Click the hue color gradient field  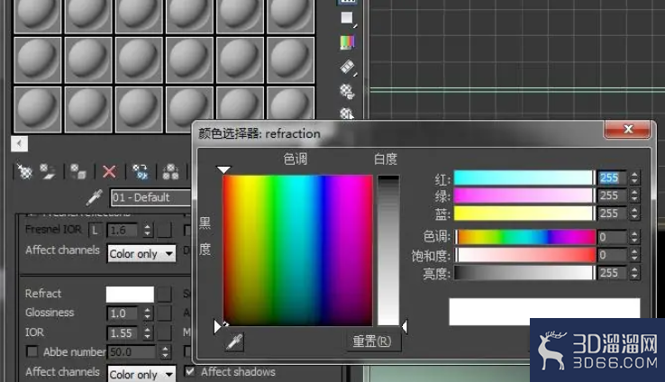[x=297, y=250]
